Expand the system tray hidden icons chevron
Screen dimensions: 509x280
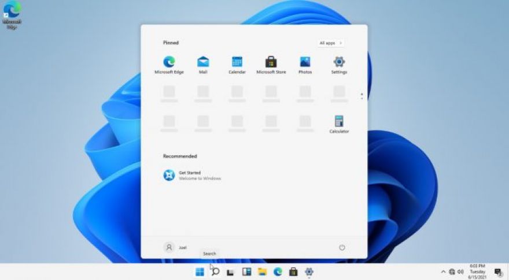pos(443,272)
